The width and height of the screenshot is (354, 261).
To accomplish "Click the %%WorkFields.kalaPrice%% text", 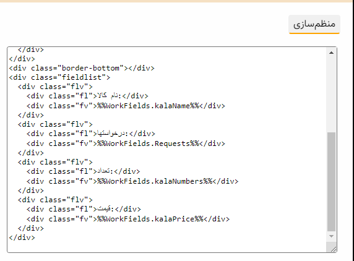I will point(150,219).
